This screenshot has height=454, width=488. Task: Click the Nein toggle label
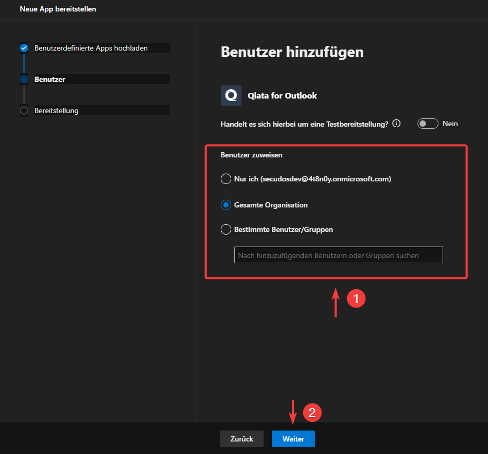(x=451, y=124)
